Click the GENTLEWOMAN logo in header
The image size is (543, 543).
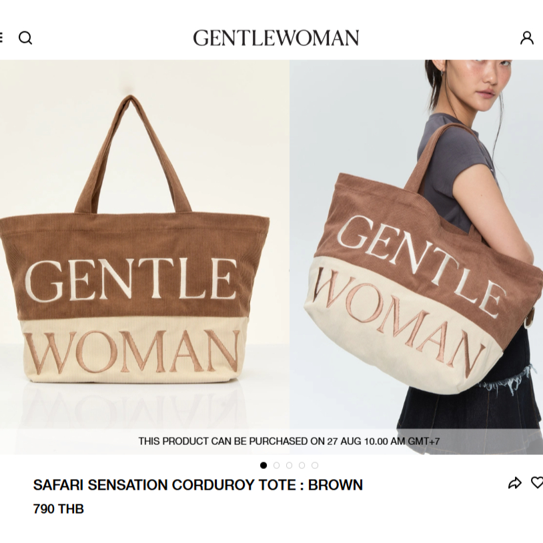[276, 38]
